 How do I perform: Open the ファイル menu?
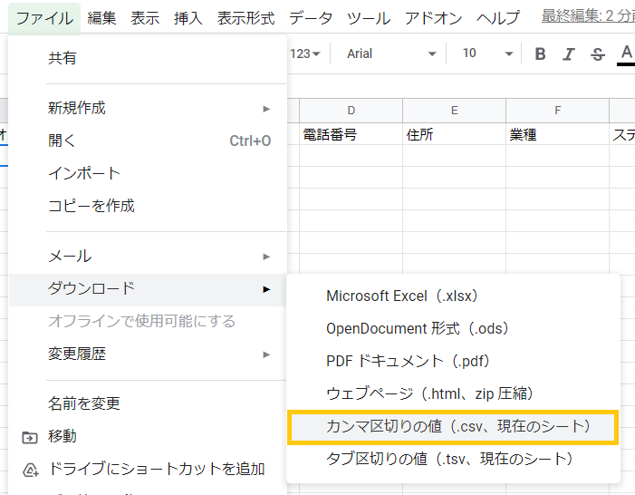[x=44, y=18]
